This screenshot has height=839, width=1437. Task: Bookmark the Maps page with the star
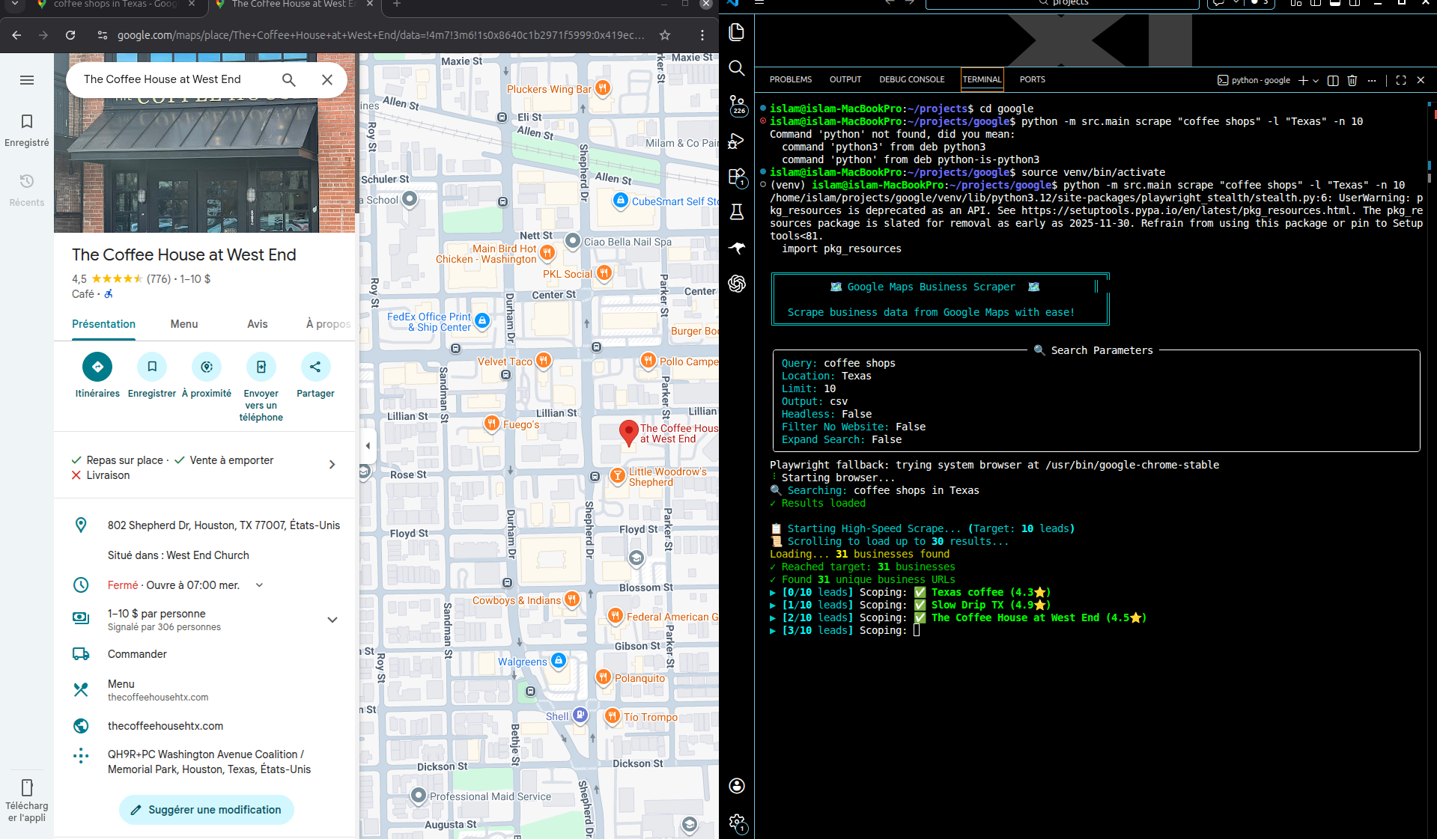(665, 35)
